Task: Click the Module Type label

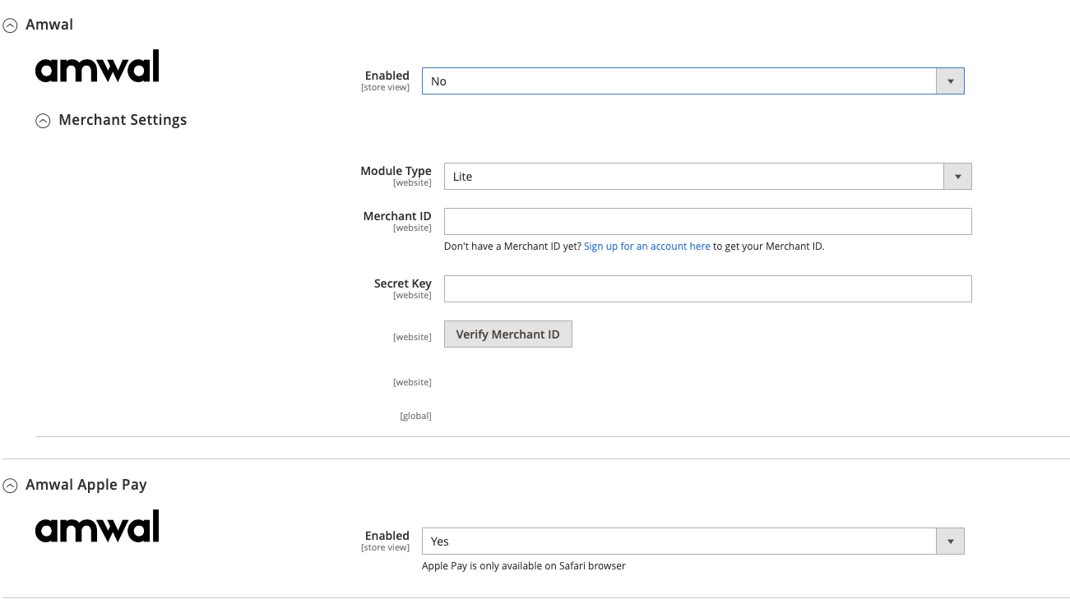Action: (396, 171)
